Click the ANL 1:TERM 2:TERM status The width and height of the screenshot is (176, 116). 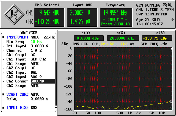(x=155, y=10)
